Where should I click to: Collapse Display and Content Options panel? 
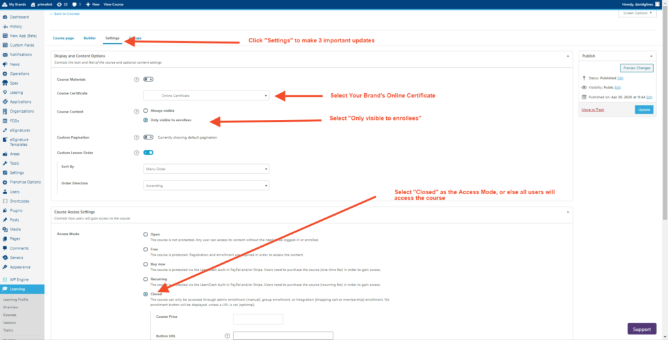coord(568,56)
